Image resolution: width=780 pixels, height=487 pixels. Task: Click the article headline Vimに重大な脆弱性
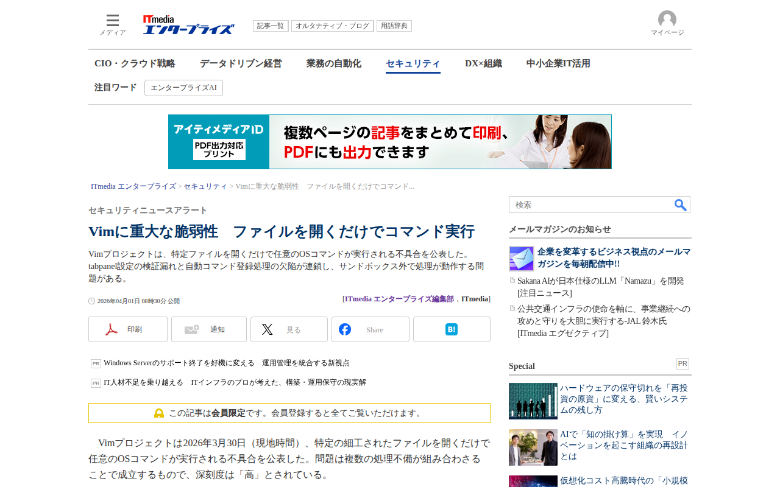(282, 231)
